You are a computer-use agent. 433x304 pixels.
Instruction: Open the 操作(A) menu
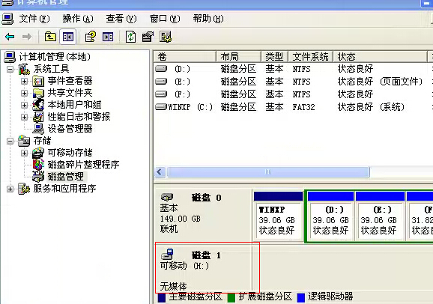point(78,19)
